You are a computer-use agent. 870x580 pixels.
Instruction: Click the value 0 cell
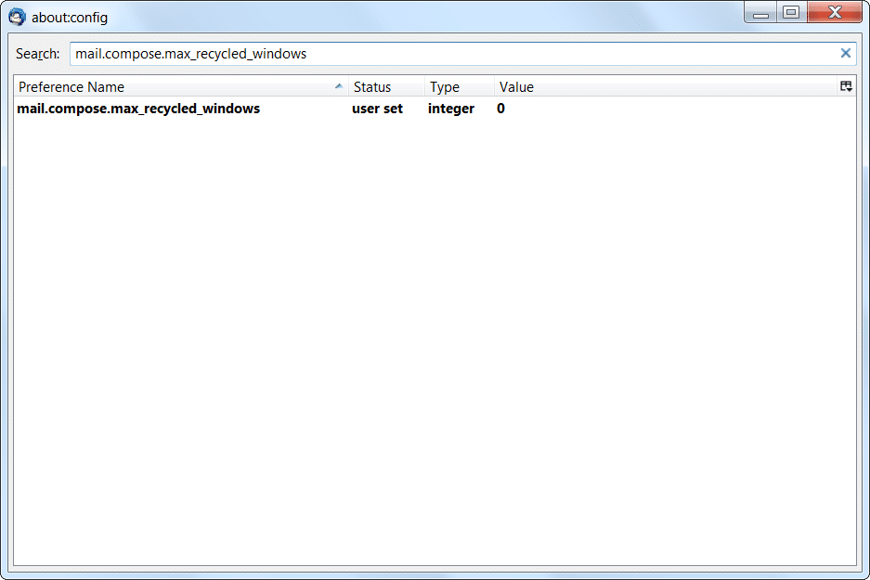[x=501, y=109]
